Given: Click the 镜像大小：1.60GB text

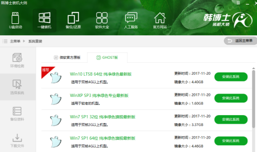Looking at the screenshot, I should pos(189,103).
